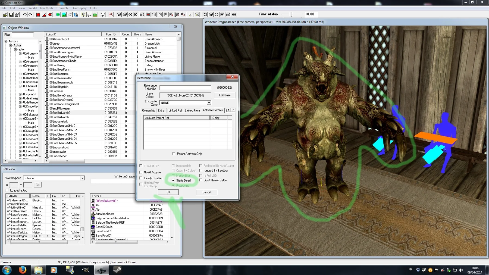The image size is (489, 275).
Task: Launch Firefox from the taskbar
Action: 23,270
